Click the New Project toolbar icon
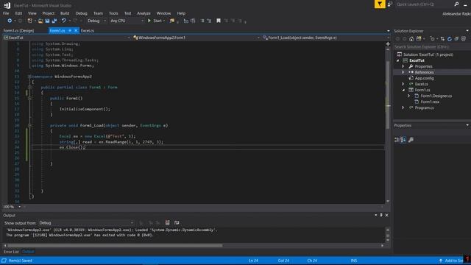The width and height of the screenshot is (471, 265). tap(29, 21)
